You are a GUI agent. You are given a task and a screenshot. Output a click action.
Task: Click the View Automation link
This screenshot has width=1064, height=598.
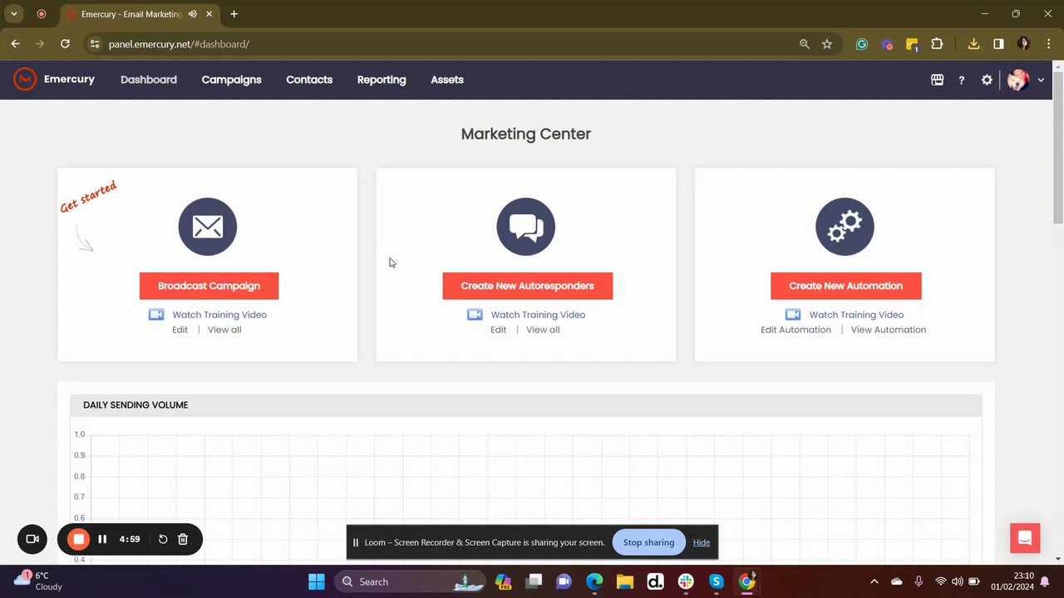888,330
